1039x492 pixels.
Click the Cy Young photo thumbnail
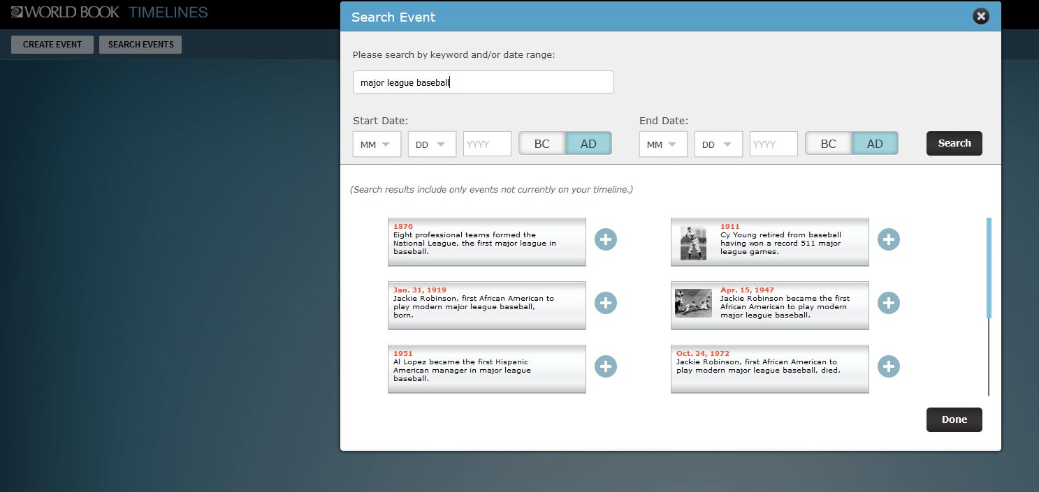pyautogui.click(x=693, y=243)
